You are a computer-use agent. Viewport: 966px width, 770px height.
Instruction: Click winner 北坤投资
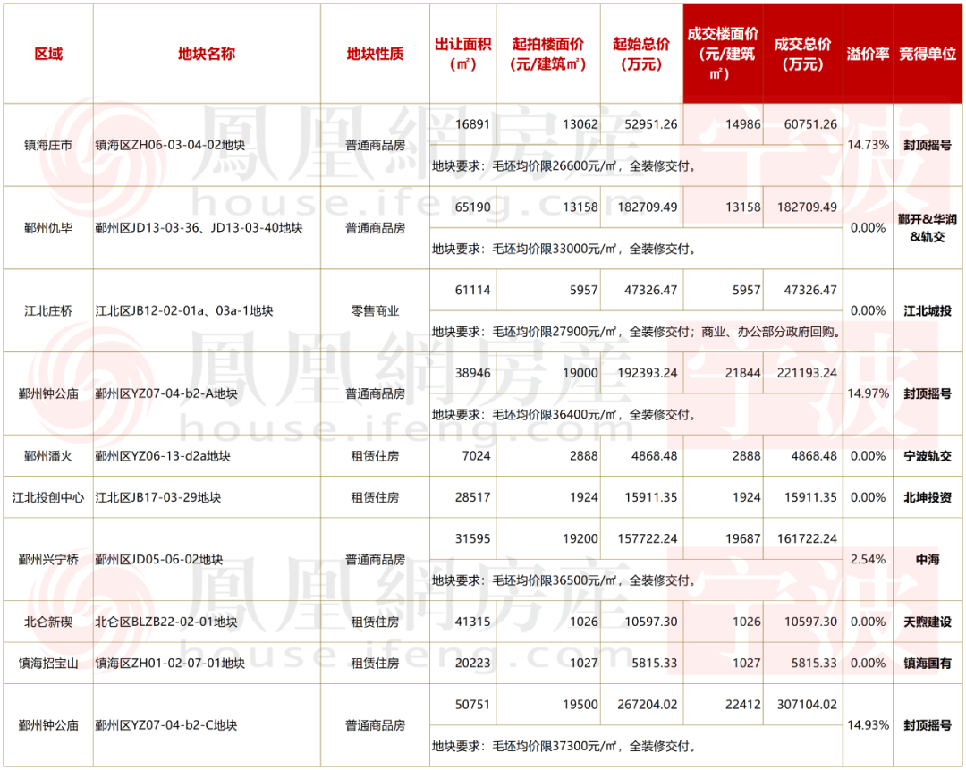coord(928,498)
